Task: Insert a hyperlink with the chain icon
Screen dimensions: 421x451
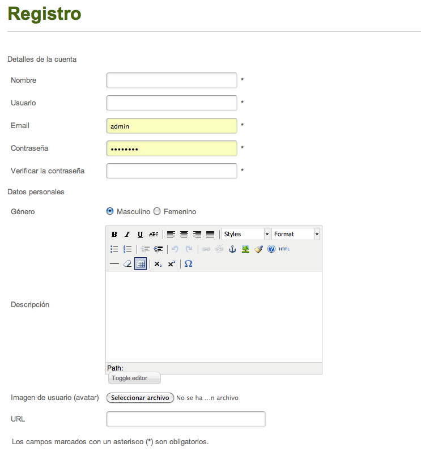Action: click(206, 249)
